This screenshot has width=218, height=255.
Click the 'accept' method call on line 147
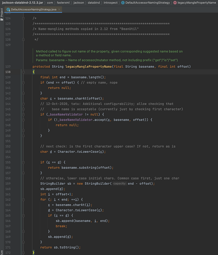point(100,120)
